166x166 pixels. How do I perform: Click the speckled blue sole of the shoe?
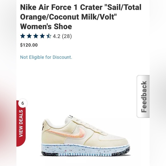pos(86,150)
